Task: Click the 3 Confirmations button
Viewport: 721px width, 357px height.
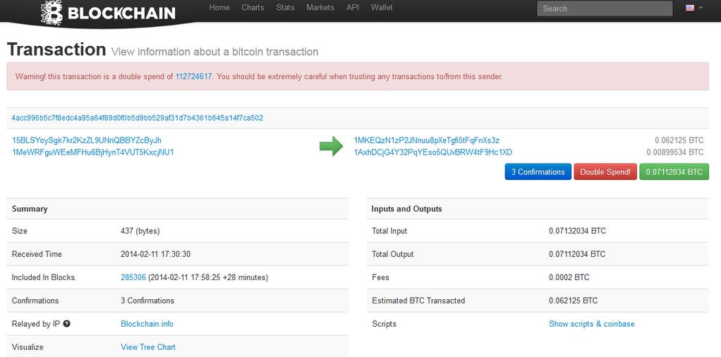Action: (x=538, y=171)
